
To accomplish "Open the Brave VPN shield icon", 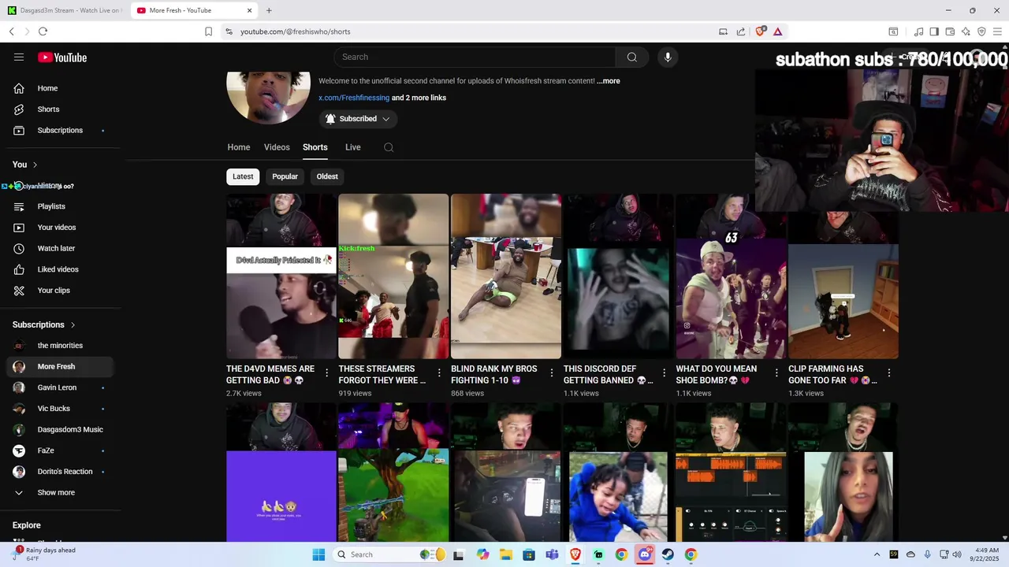I will [x=981, y=31].
